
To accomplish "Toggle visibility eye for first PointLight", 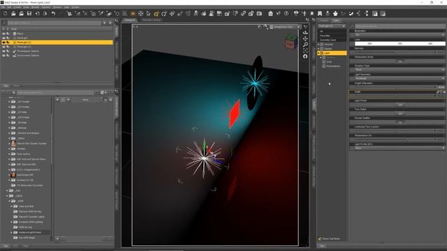I will (x=3, y=38).
